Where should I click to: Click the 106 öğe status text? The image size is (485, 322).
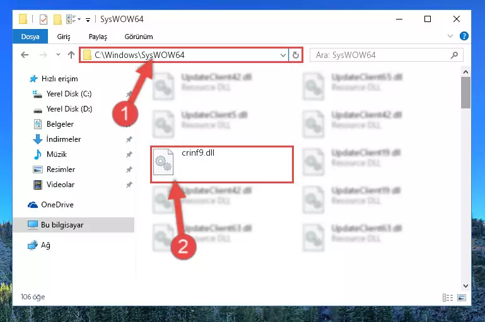point(33,297)
